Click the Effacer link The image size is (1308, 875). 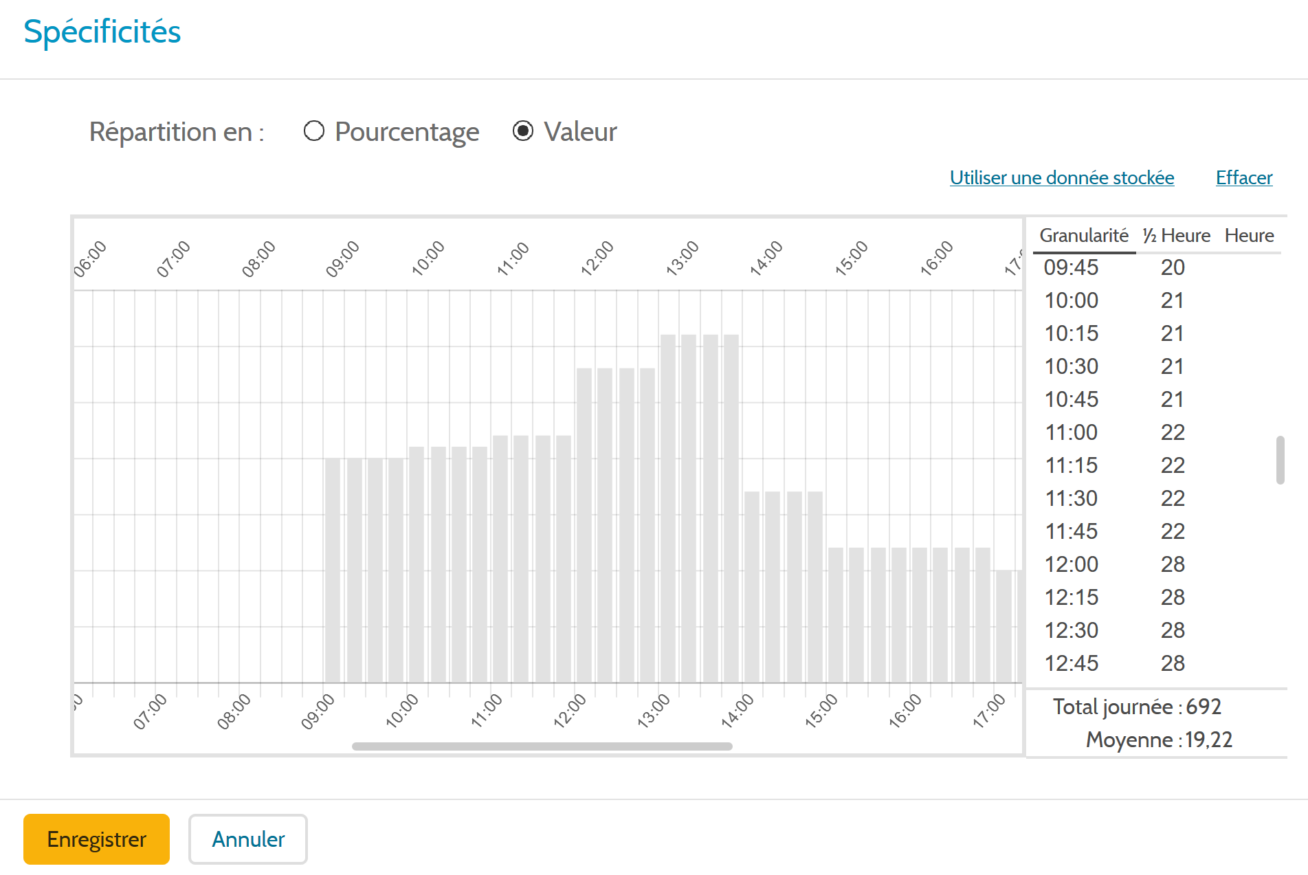[x=1244, y=177]
